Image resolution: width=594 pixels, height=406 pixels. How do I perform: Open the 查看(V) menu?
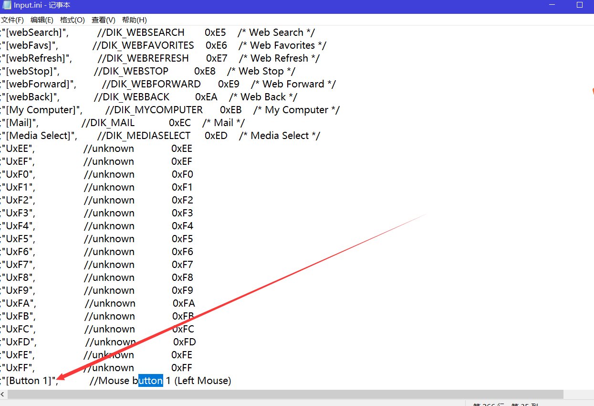(x=103, y=20)
